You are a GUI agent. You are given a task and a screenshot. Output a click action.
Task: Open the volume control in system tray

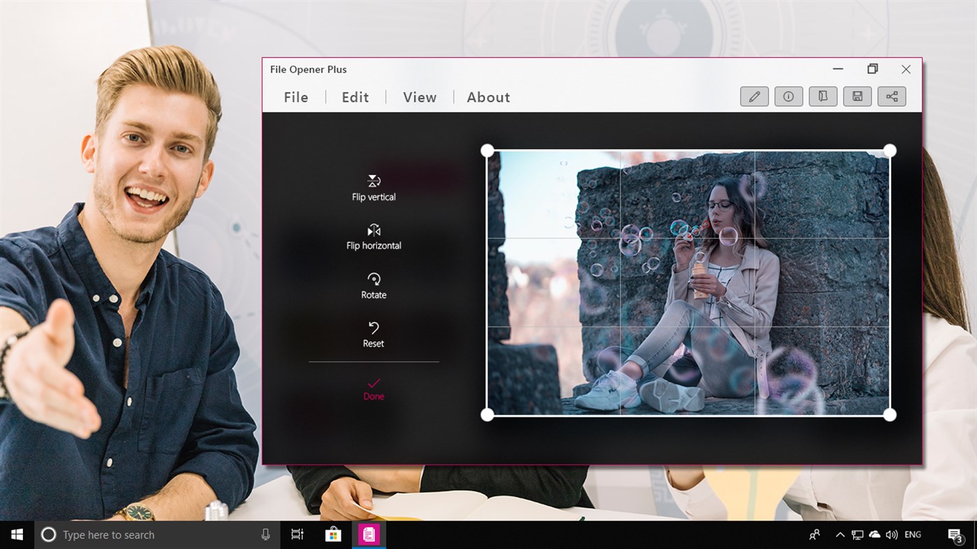tap(892, 535)
